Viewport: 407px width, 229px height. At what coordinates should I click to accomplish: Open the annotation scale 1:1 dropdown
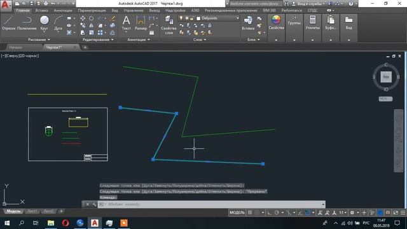343,212
